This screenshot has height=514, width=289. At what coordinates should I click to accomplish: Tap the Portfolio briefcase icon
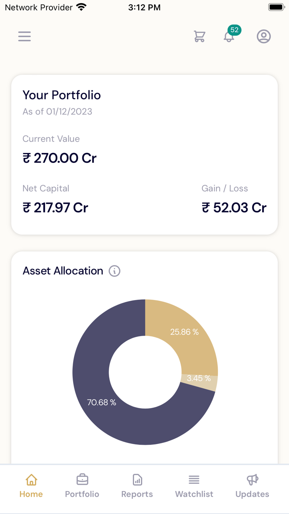click(x=82, y=479)
